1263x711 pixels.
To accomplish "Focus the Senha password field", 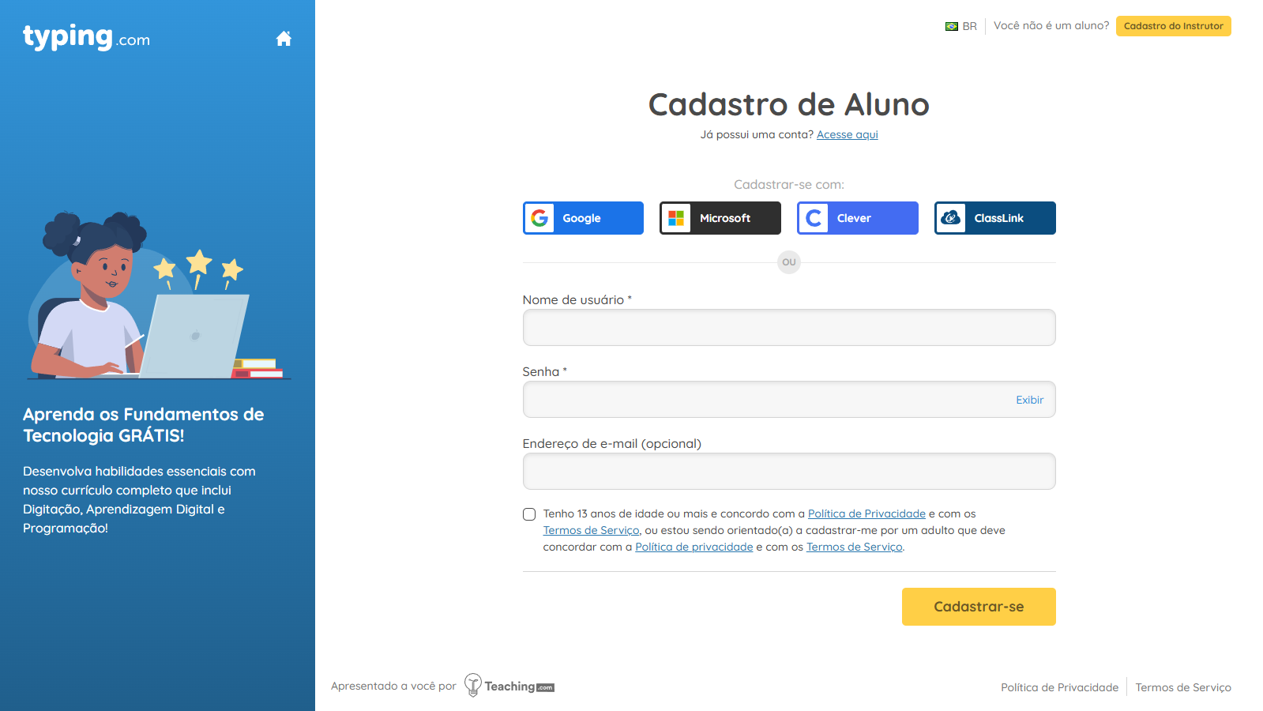I will point(789,399).
